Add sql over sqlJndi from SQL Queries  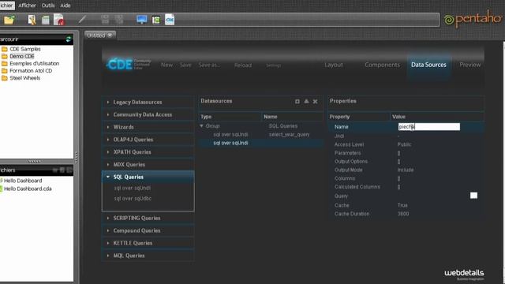[133, 188]
